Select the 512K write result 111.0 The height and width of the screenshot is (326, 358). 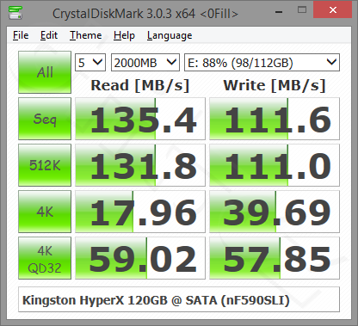point(275,165)
